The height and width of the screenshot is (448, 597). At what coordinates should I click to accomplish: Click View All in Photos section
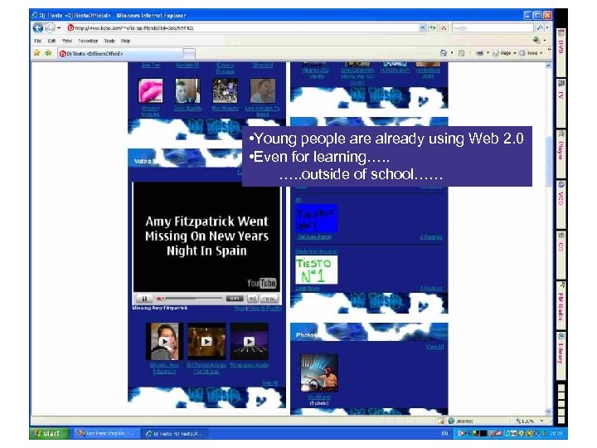pos(434,346)
